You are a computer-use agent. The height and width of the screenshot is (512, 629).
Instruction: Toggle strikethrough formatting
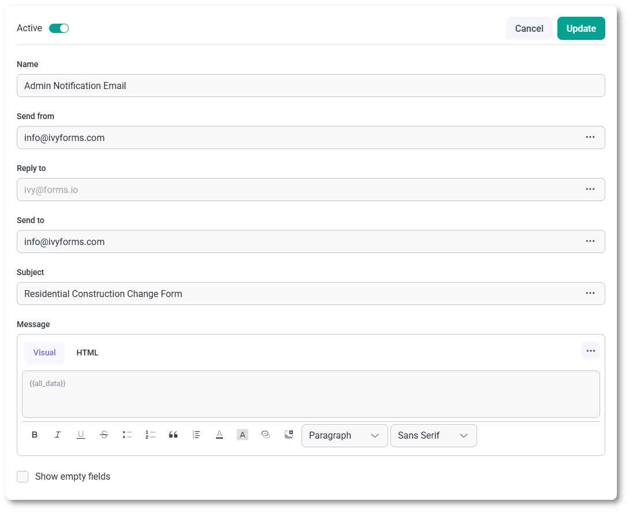click(104, 435)
